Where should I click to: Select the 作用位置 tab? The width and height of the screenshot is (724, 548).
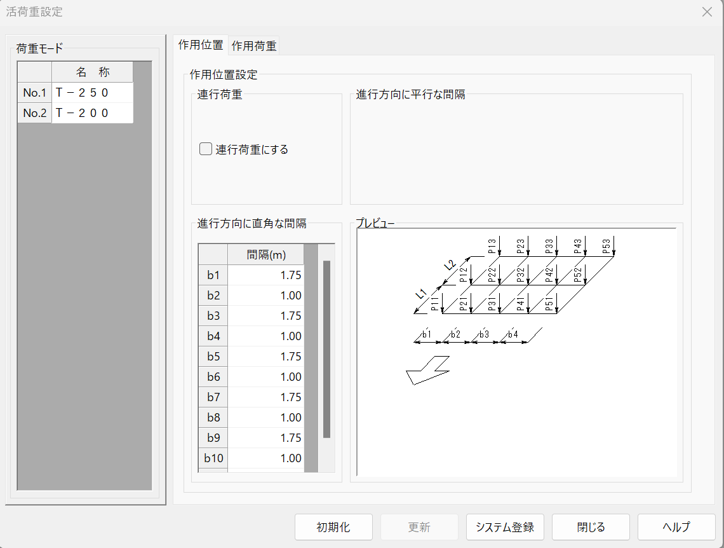coord(201,45)
